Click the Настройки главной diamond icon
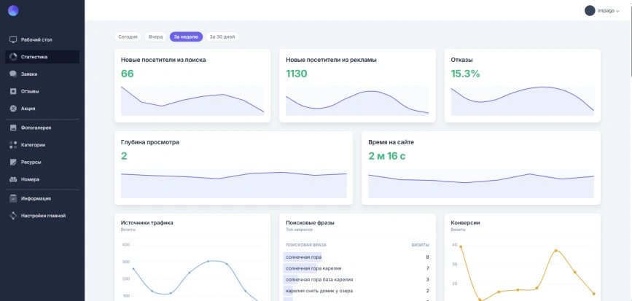Viewport: 632px width, 301px height. pyautogui.click(x=13, y=216)
